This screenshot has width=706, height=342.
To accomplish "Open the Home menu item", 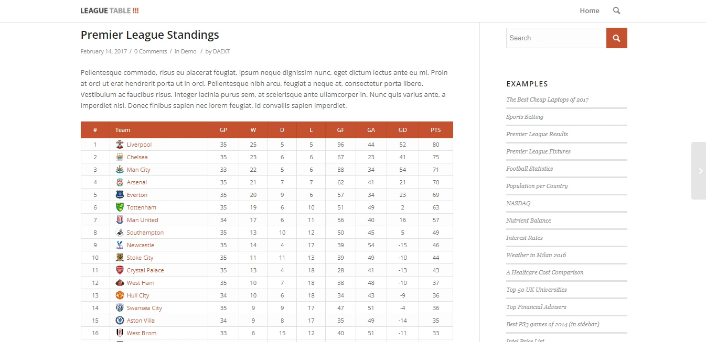I will (589, 10).
